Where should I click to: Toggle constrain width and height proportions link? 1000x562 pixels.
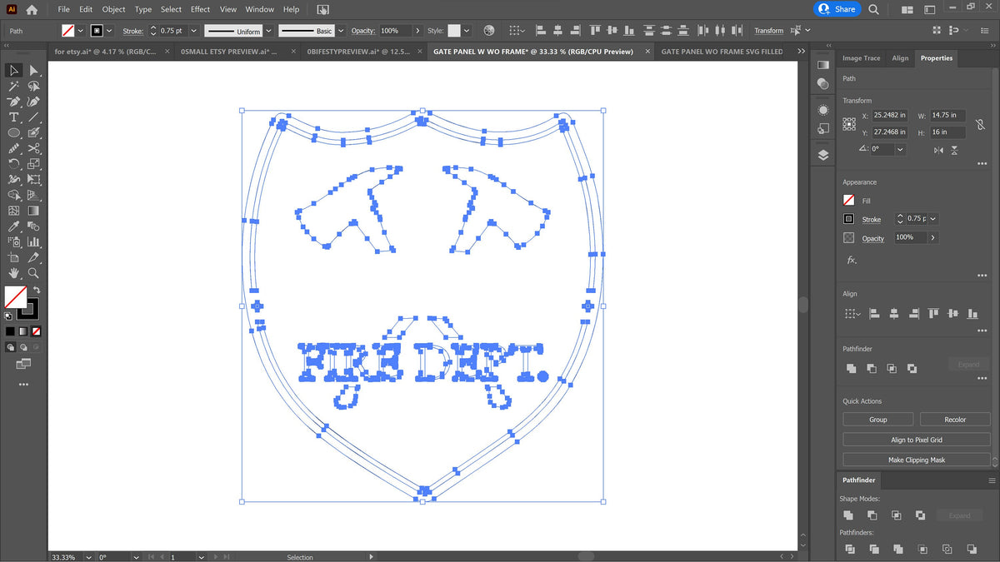pyautogui.click(x=981, y=124)
